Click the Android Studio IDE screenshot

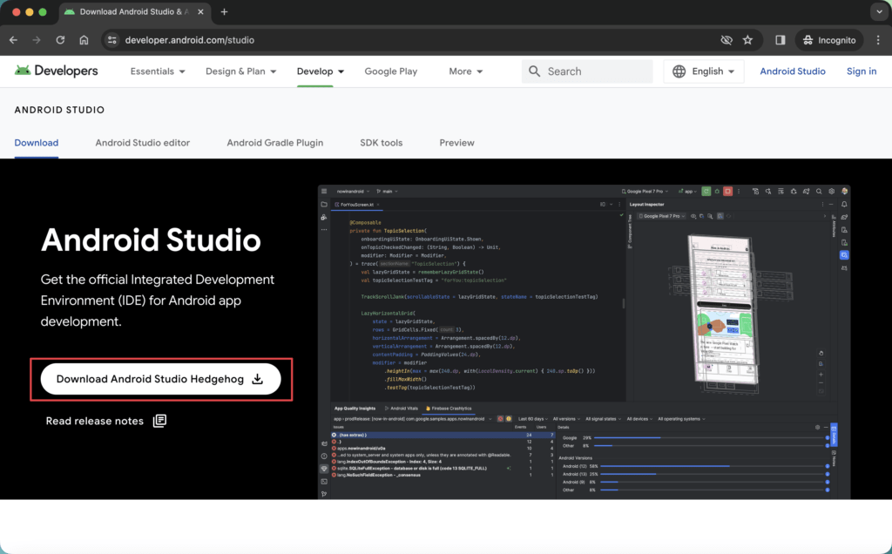585,341
